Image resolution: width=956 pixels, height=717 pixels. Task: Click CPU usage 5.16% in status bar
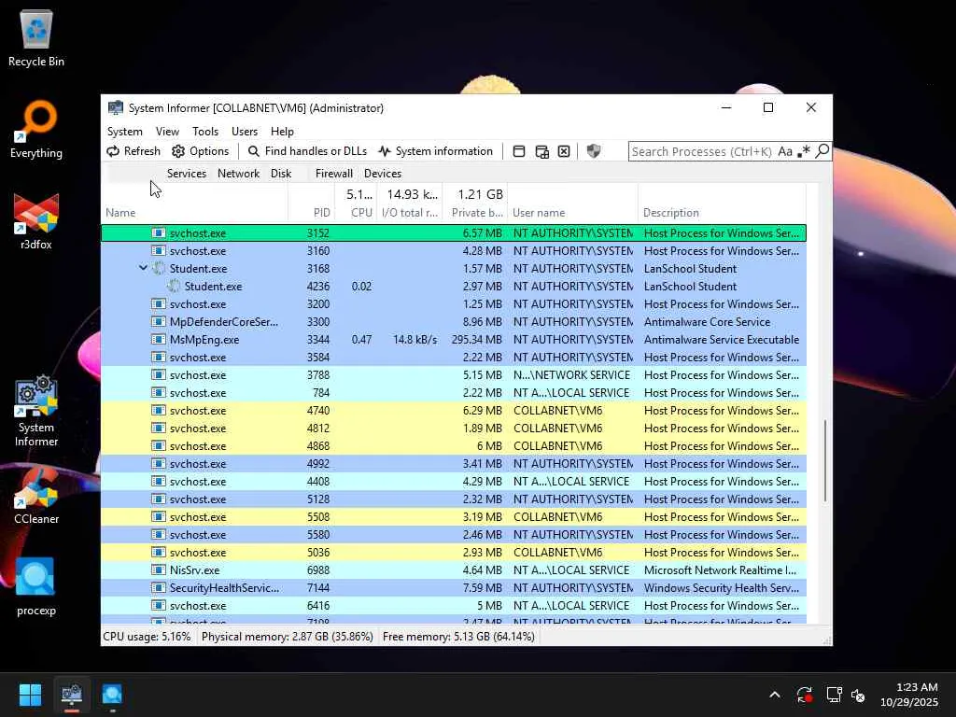147,637
